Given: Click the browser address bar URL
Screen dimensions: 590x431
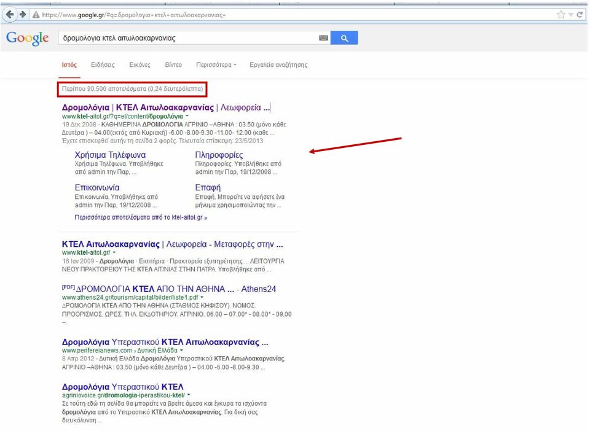Looking at the screenshot, I should click(x=133, y=15).
